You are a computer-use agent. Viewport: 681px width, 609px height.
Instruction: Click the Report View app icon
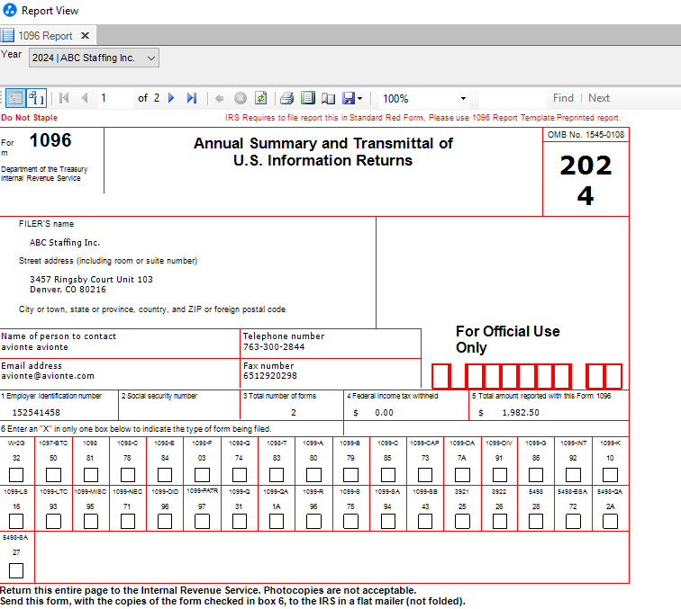click(10, 10)
